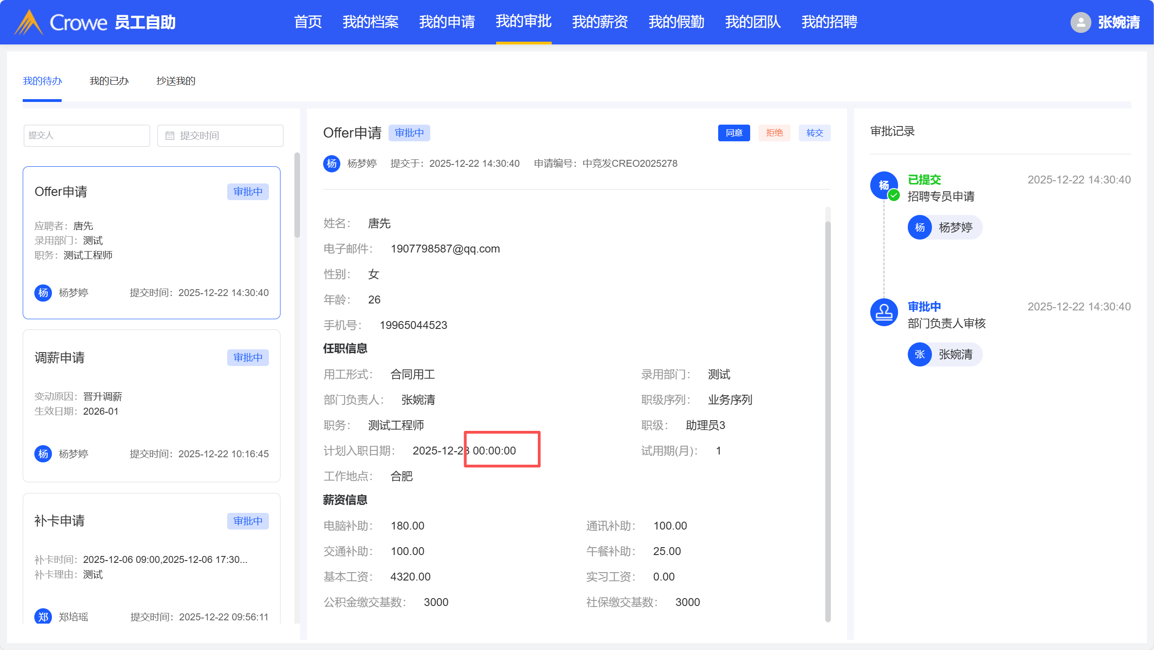Click the 郑 avatar in 补卡申请 card
This screenshot has height=650, width=1154.
pyautogui.click(x=43, y=617)
